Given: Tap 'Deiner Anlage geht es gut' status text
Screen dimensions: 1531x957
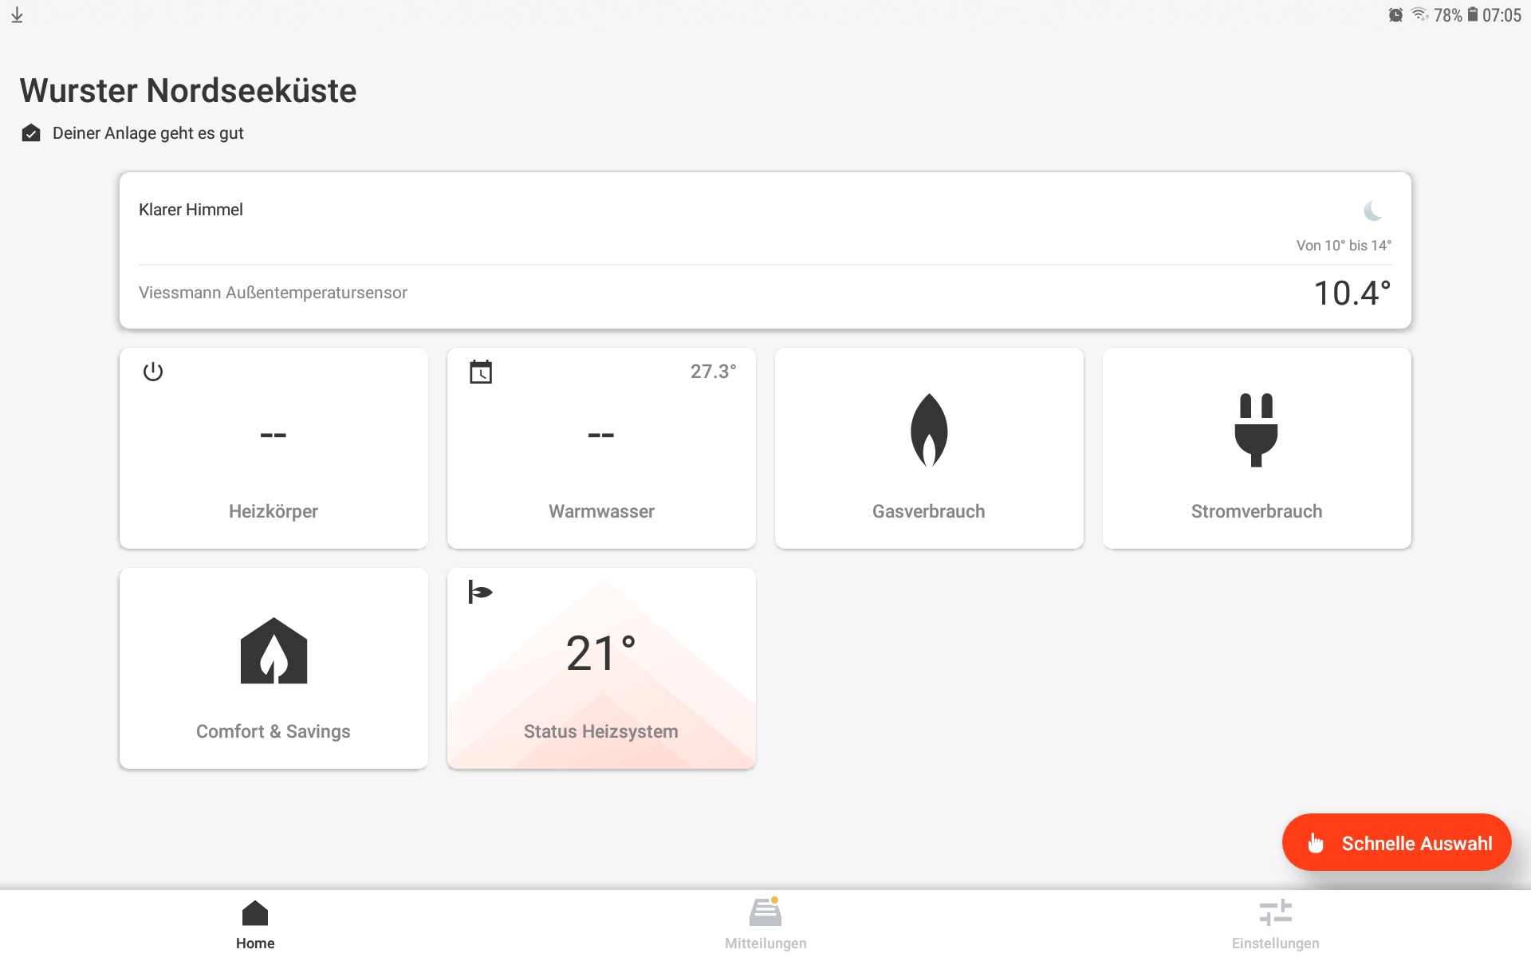Looking at the screenshot, I should 148,133.
